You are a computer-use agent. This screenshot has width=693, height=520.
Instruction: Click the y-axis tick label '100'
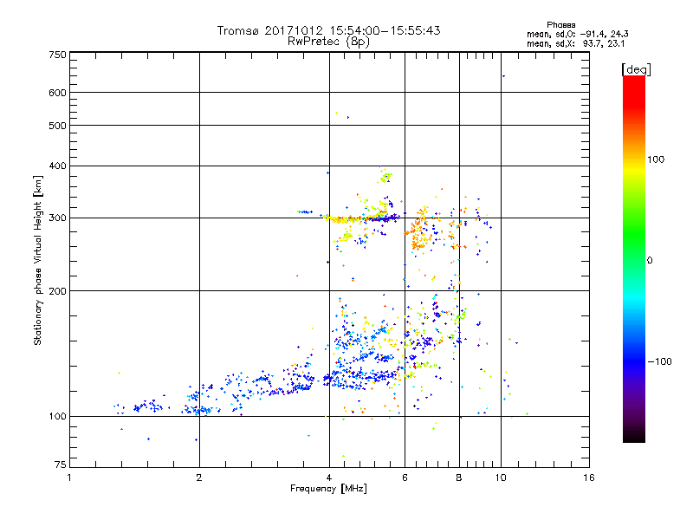point(57,416)
